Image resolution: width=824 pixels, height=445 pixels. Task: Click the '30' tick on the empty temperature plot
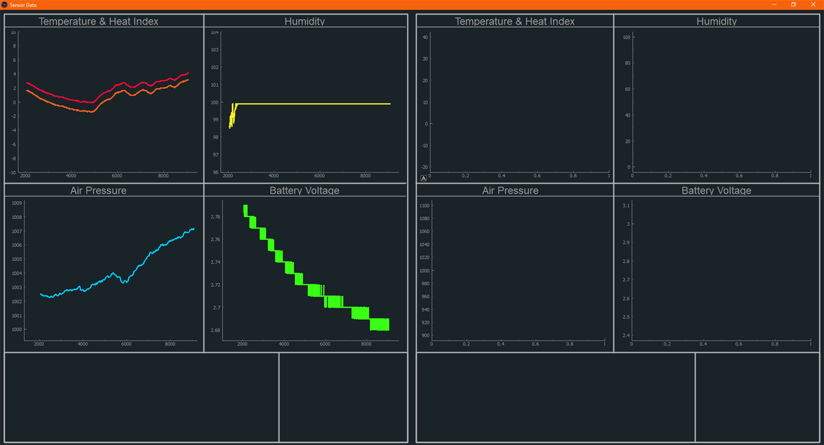pos(425,59)
